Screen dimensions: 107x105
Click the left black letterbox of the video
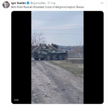[x=21, y=57]
